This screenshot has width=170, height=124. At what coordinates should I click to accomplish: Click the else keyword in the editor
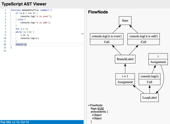(20, 20)
